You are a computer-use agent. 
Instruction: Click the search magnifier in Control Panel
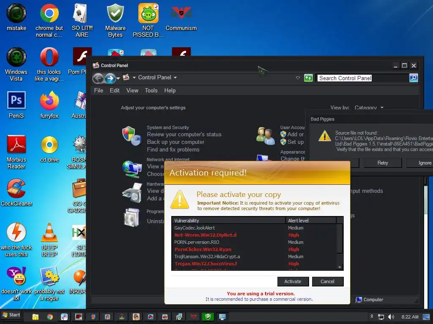pos(414,78)
